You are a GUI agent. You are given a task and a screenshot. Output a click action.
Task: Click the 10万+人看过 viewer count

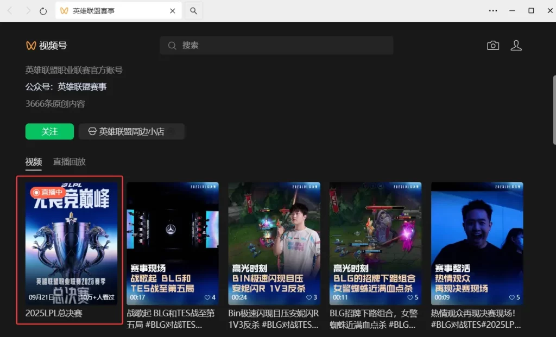click(x=97, y=297)
